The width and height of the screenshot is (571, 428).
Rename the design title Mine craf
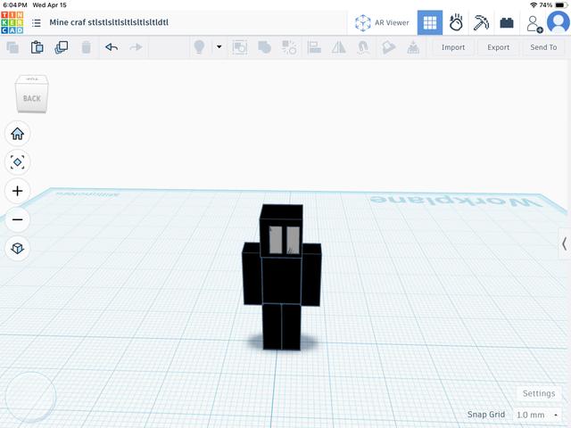pos(109,22)
